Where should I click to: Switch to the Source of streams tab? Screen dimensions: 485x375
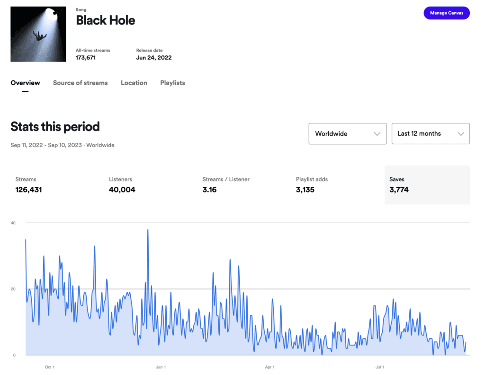81,83
